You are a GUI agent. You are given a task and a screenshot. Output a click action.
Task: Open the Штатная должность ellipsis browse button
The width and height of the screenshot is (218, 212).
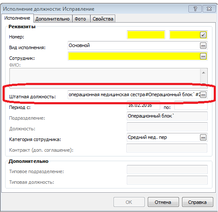pyautogui.click(x=203, y=95)
